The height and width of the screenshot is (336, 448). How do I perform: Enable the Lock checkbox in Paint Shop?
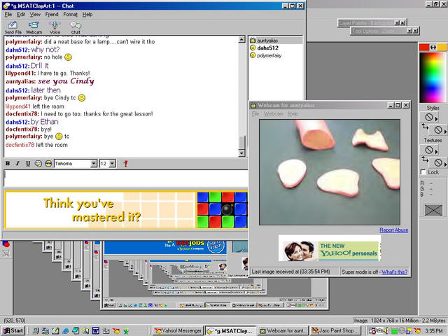(423, 172)
